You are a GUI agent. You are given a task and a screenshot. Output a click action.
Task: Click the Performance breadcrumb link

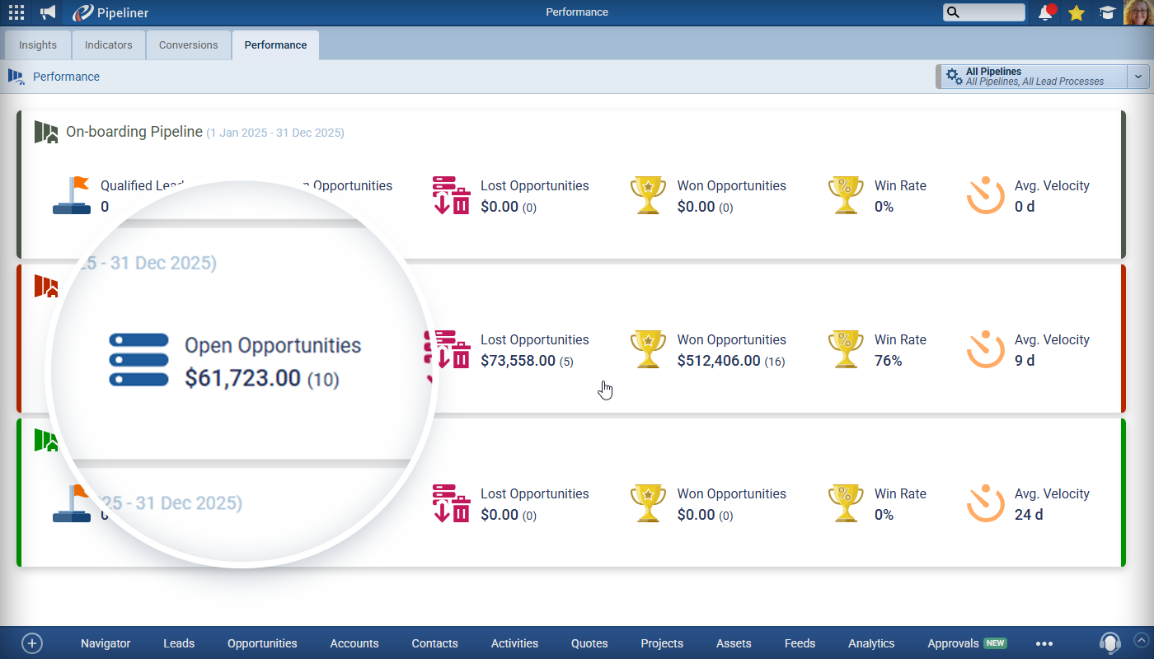click(x=66, y=77)
